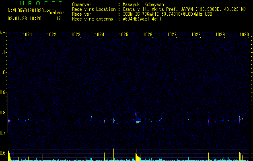Click the kHz axis unit label

(4, 33)
